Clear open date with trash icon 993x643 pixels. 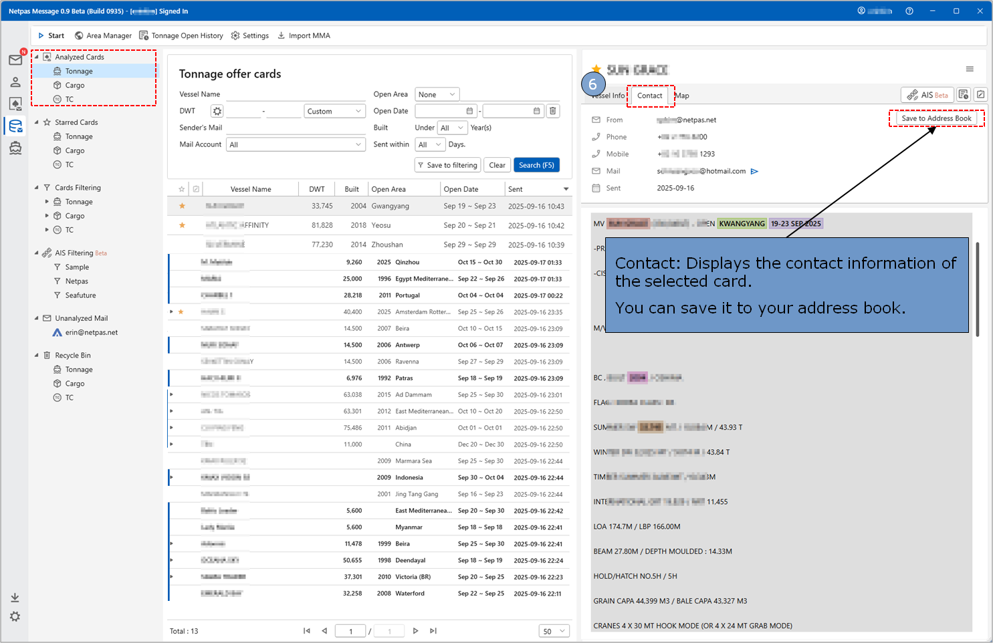pos(553,111)
